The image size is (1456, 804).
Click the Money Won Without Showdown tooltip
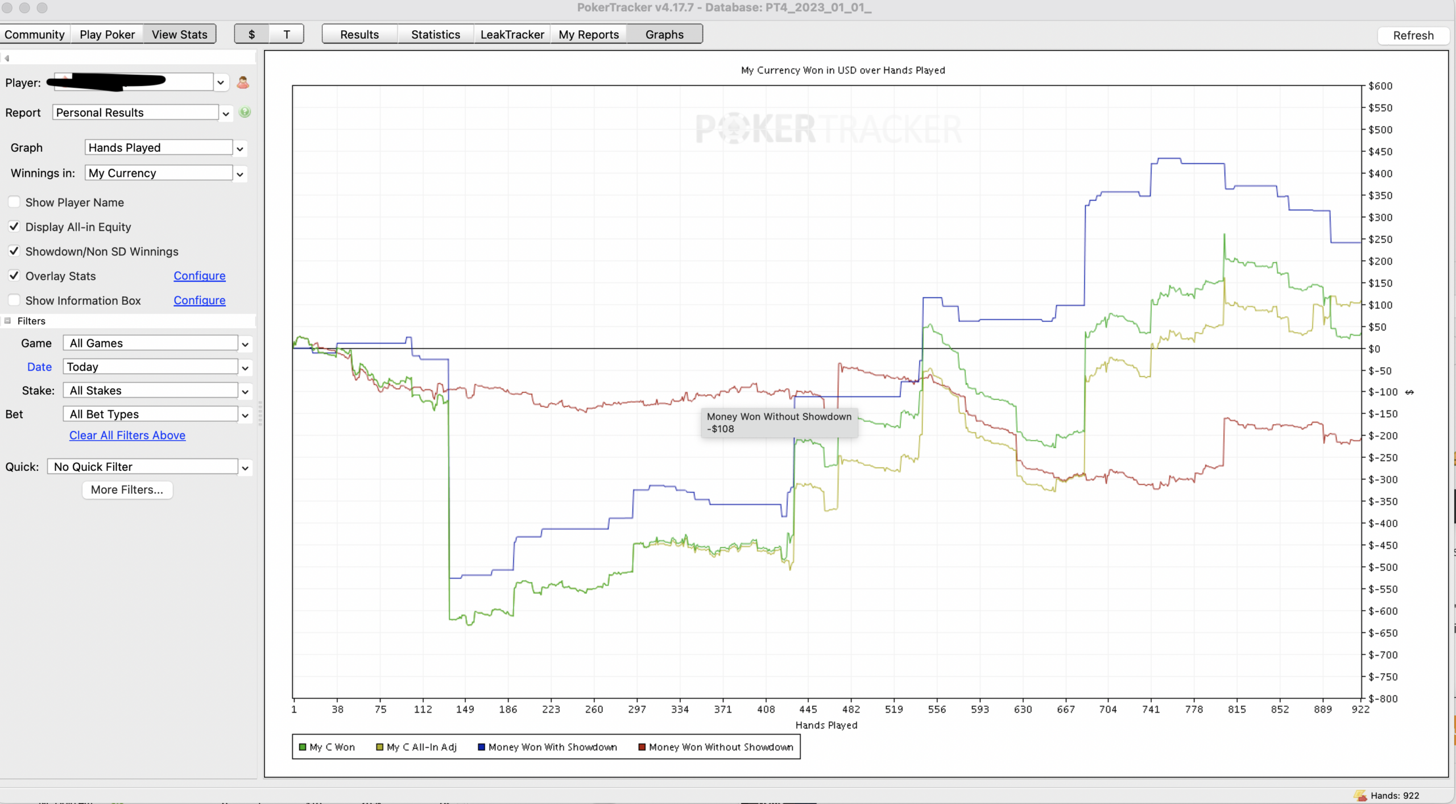click(779, 422)
